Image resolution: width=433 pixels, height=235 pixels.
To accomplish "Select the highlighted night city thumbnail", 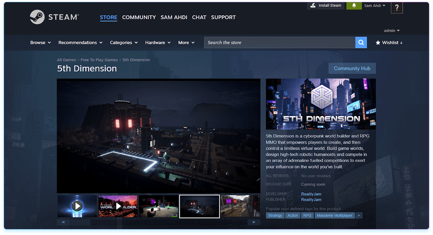I will 199,206.
